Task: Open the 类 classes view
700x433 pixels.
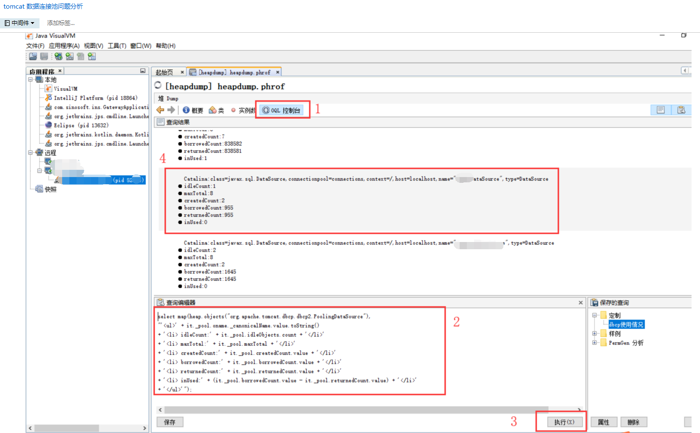Action: (216, 110)
